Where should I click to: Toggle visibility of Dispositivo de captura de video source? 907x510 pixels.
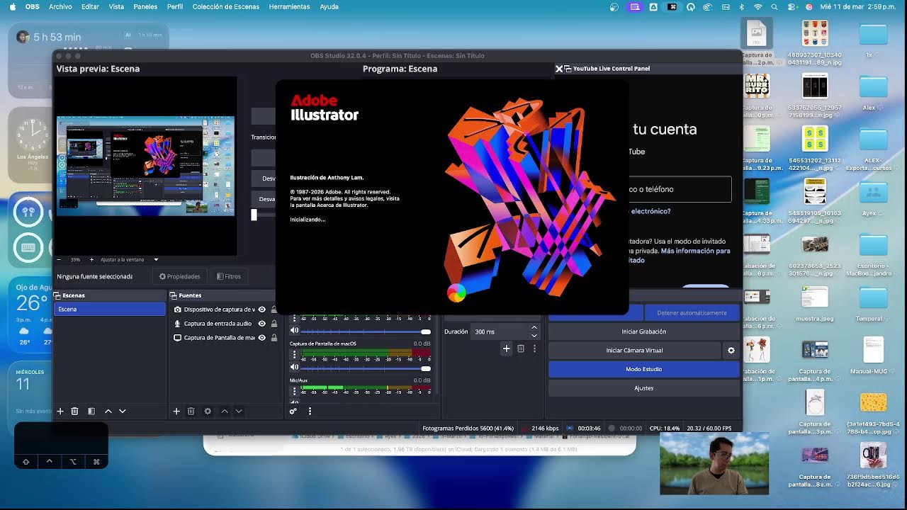262,310
